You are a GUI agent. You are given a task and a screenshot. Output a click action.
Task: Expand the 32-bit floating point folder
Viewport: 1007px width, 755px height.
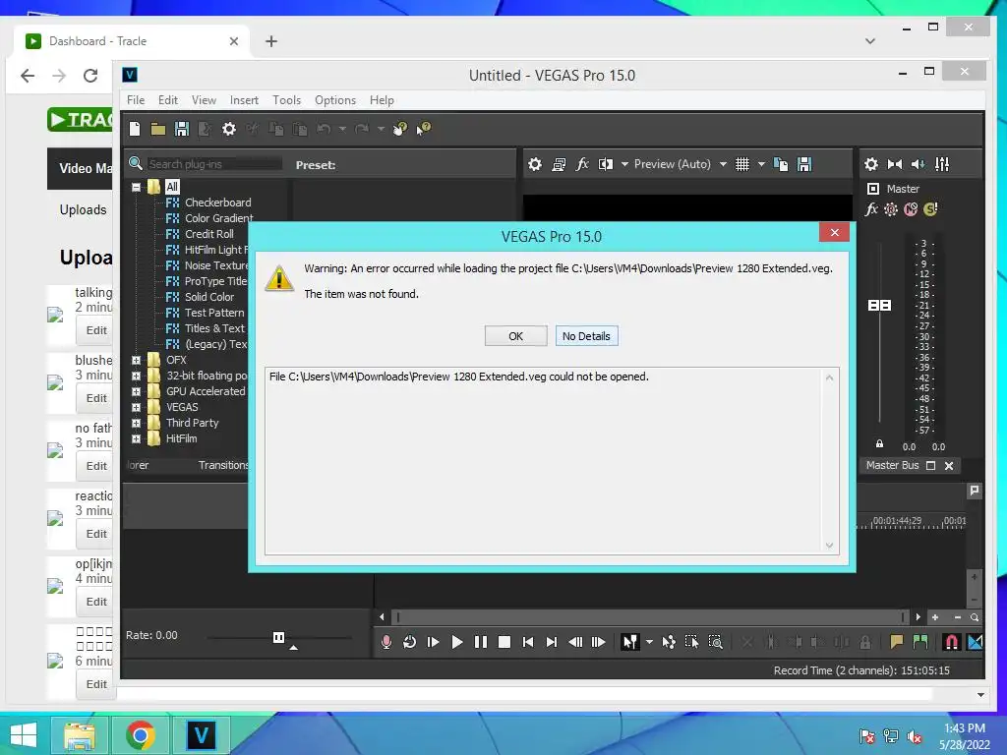pyautogui.click(x=136, y=377)
